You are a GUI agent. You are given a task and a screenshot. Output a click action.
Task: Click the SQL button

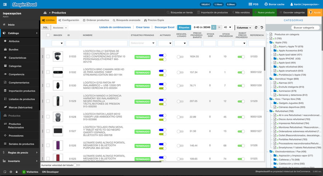coord(45,27)
